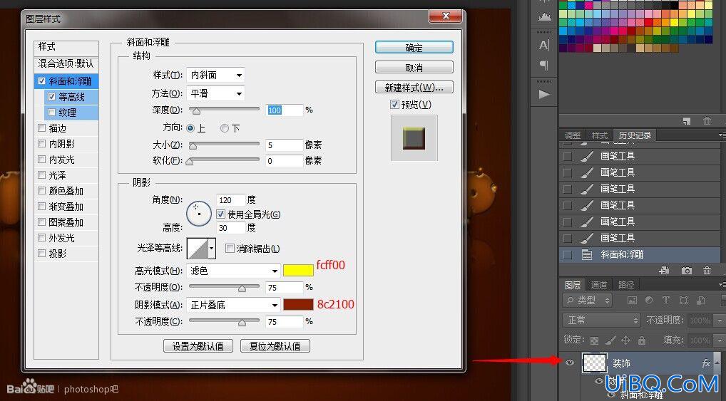This screenshot has height=401, width=726.
Task: Expand the gloss contour picker arrow
Action: (x=212, y=249)
